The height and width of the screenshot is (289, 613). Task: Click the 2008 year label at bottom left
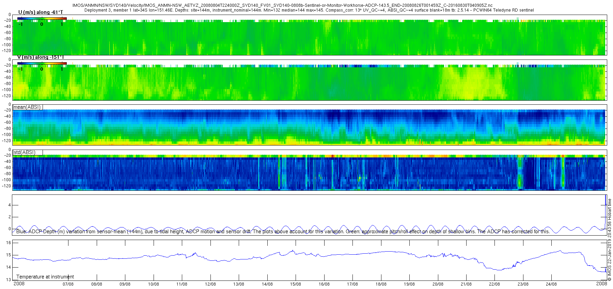(19, 284)
